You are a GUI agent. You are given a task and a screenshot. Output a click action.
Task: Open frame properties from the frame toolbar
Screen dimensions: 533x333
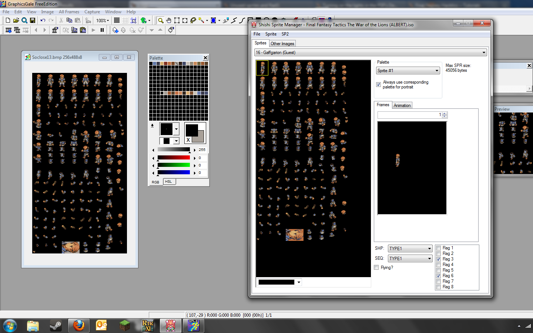(55, 30)
